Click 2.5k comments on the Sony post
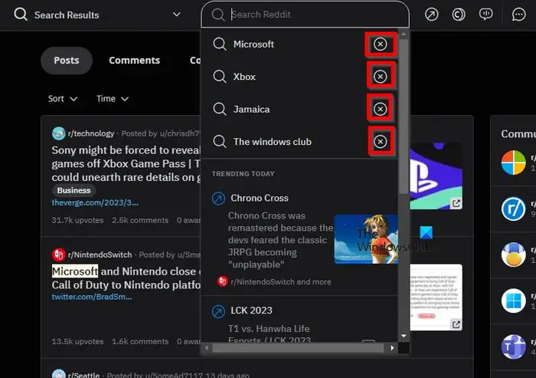The image size is (536, 378). point(140,220)
